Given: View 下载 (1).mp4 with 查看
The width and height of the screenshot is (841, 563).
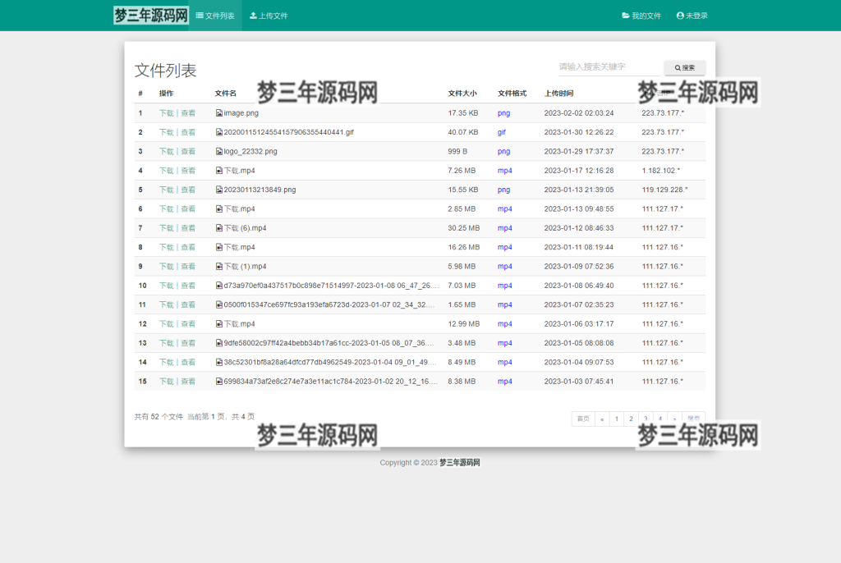Looking at the screenshot, I should click(188, 267).
